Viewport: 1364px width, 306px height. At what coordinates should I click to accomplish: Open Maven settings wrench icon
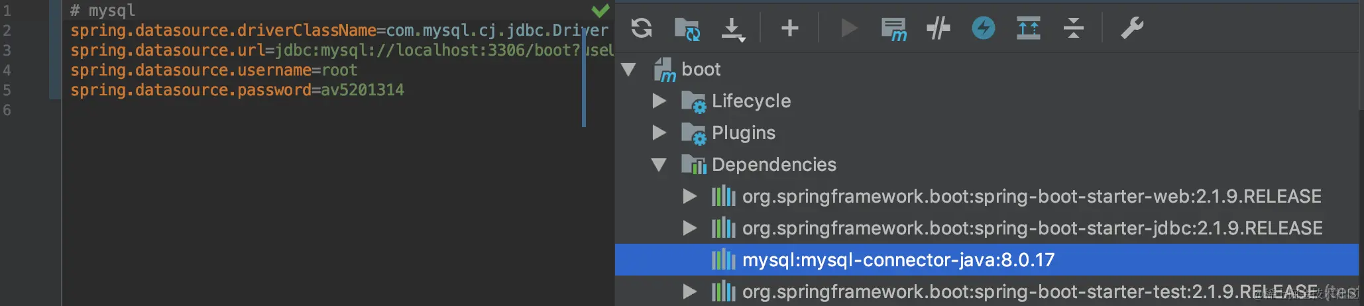1131,28
